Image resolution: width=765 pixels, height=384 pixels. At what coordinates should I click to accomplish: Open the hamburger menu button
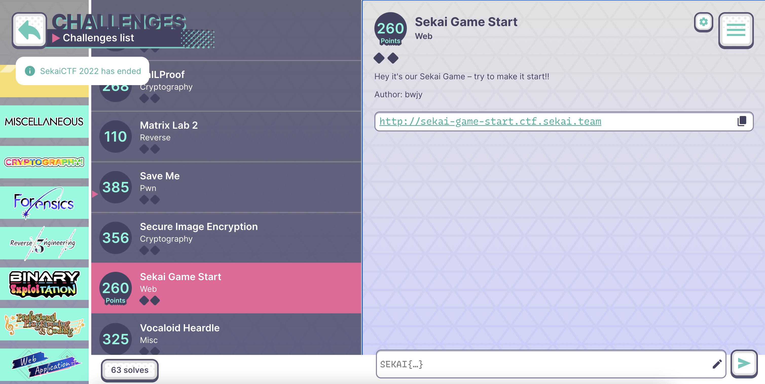point(736,30)
